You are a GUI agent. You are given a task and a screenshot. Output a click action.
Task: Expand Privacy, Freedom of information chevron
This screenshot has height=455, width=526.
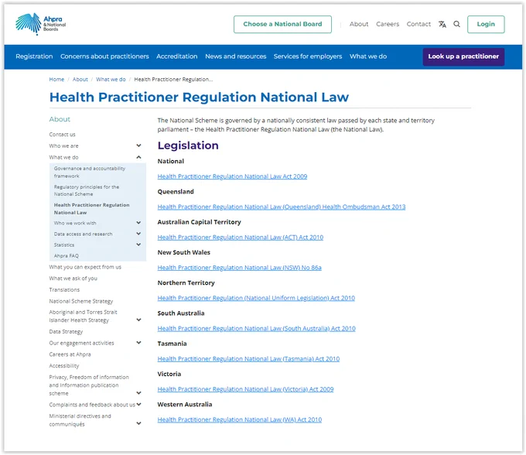(138, 393)
